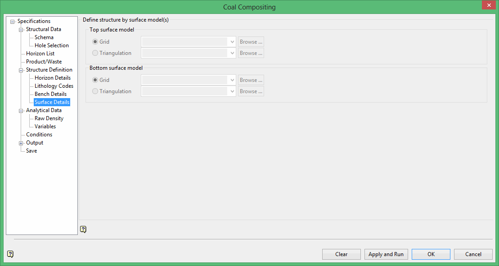Close the Coal Compositing dialog

[x=488, y=5]
